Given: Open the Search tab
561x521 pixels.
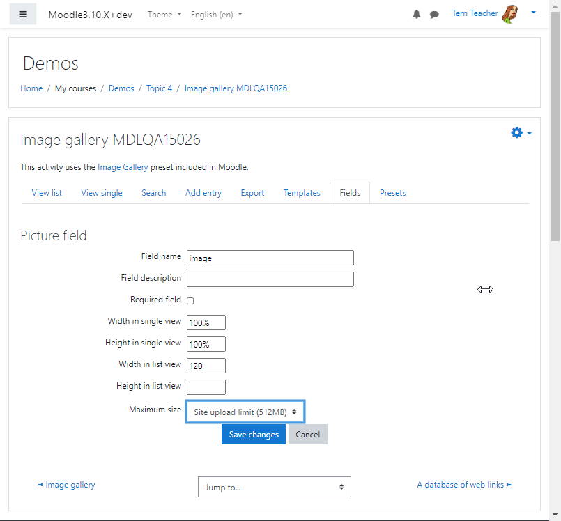Looking at the screenshot, I should click(154, 193).
